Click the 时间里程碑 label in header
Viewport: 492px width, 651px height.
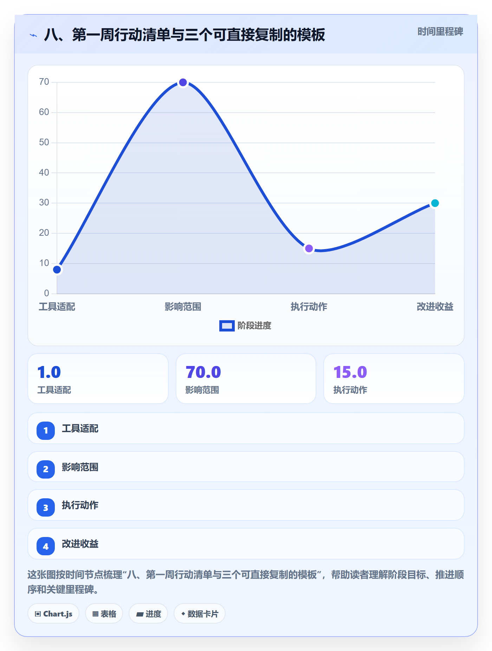click(440, 32)
